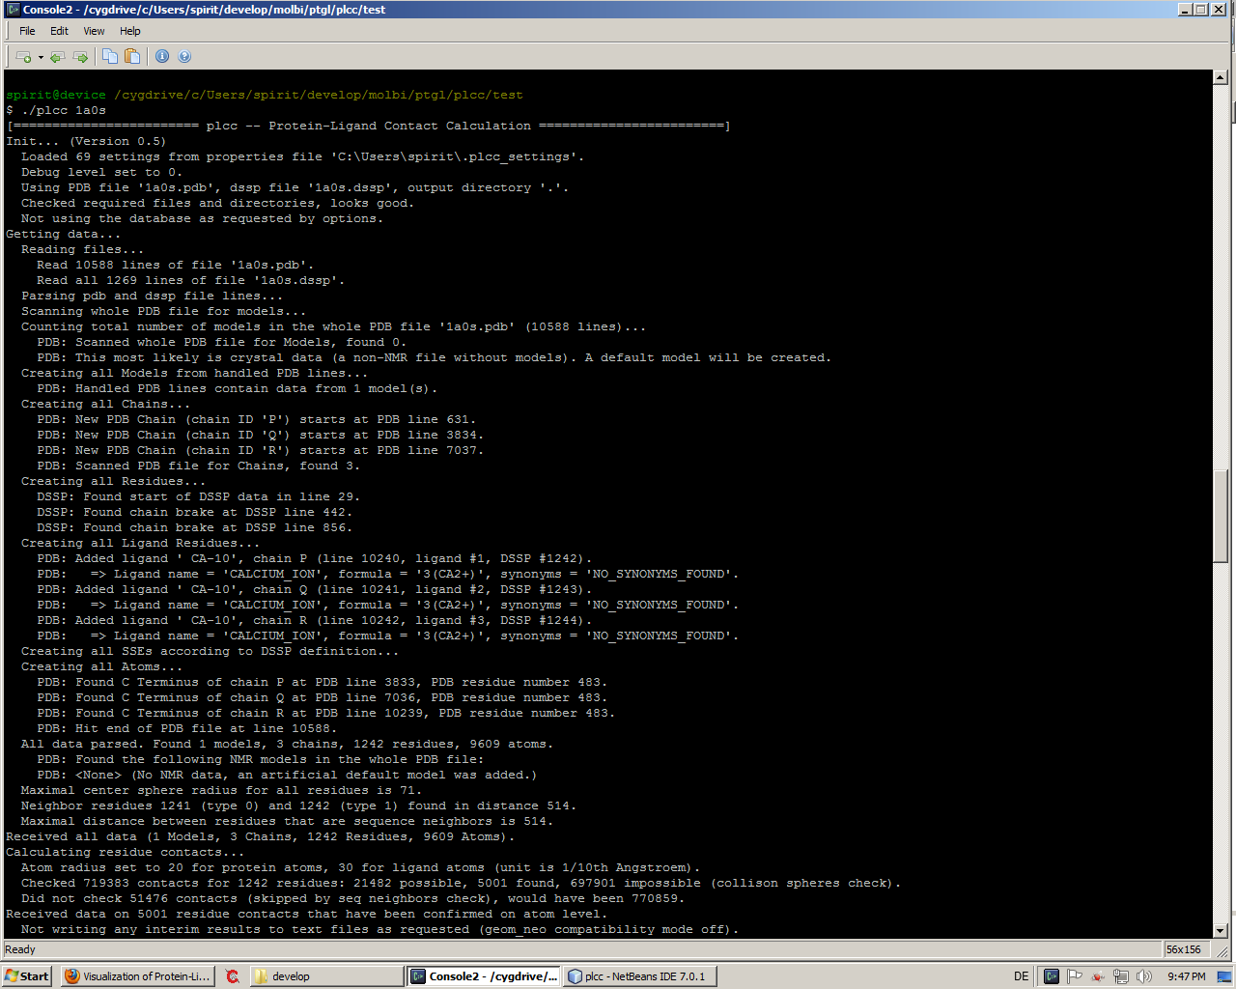Click the Help question mark icon
This screenshot has width=1236, height=989.
(x=184, y=56)
